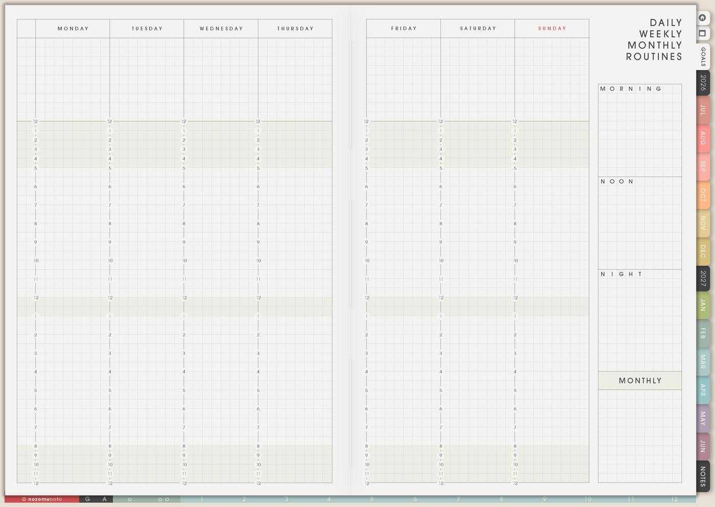Screen dimensions: 715x507
Task: Click the FRIDAY column header
Action: (x=403, y=29)
